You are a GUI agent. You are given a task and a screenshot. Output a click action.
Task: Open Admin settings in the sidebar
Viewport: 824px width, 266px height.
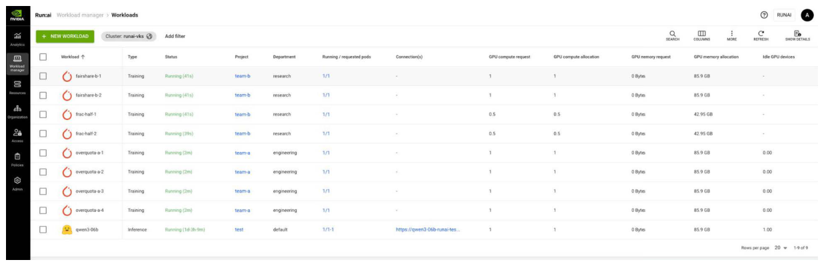17,183
